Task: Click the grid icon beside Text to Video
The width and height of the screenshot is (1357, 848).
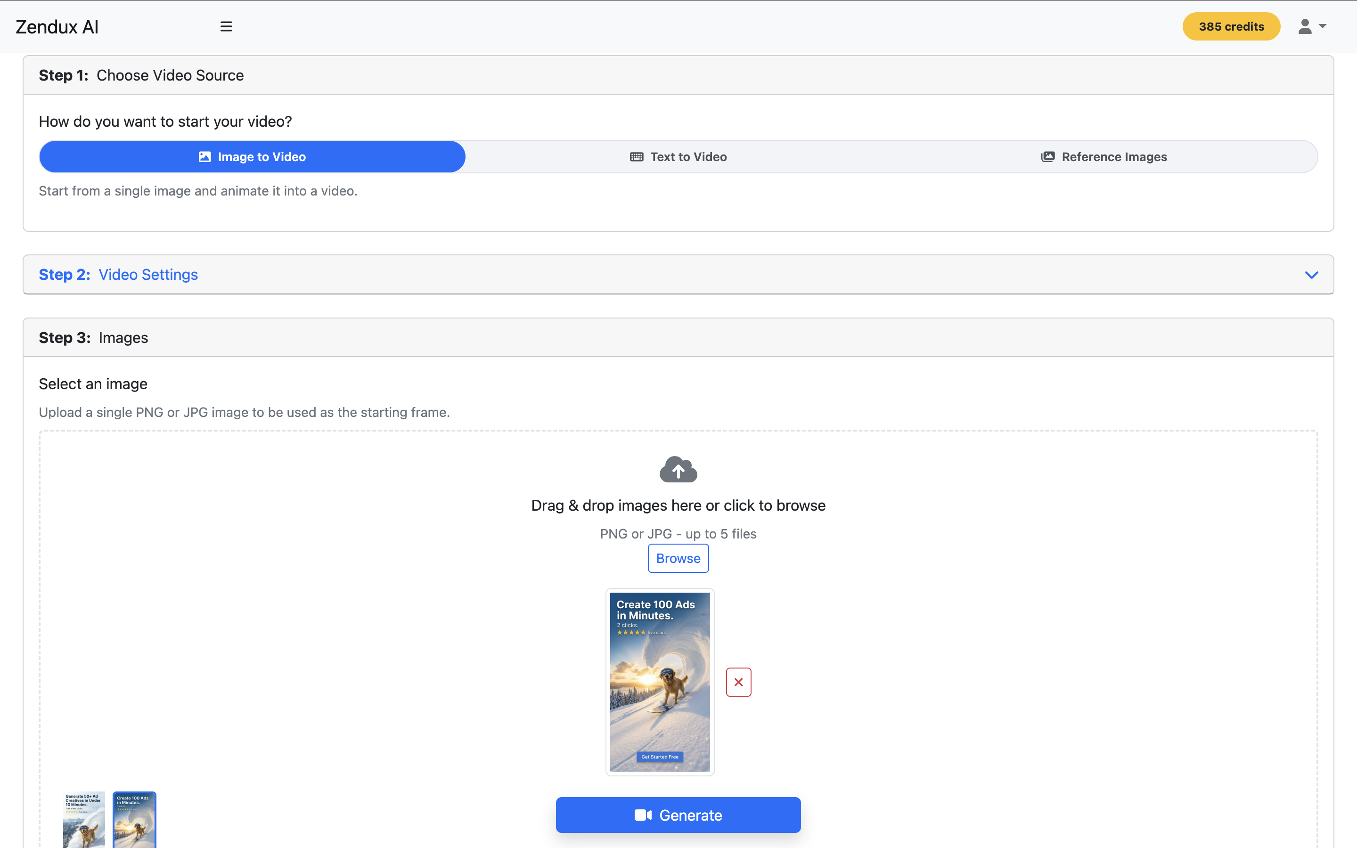Action: point(636,156)
